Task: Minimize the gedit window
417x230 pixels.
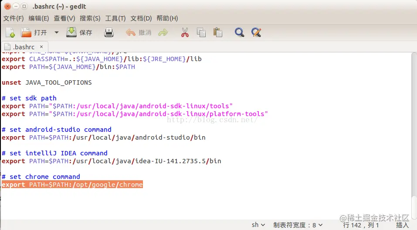Action: (16, 6)
